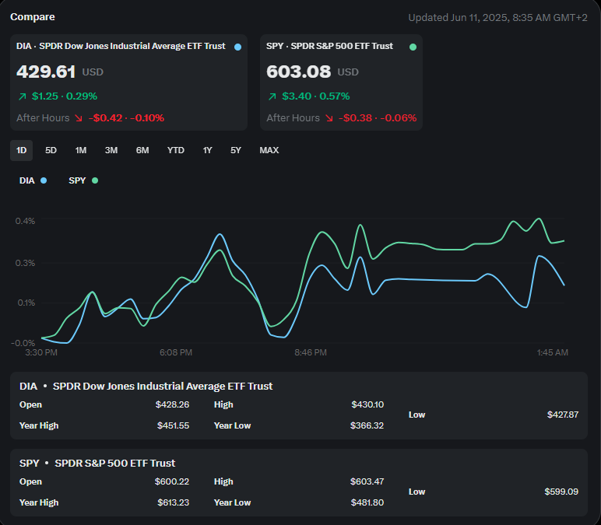
Task: Click the blue dot on DIA card
Action: (237, 47)
